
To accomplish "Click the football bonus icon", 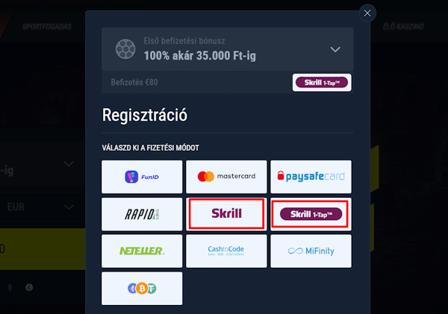I will pos(125,49).
